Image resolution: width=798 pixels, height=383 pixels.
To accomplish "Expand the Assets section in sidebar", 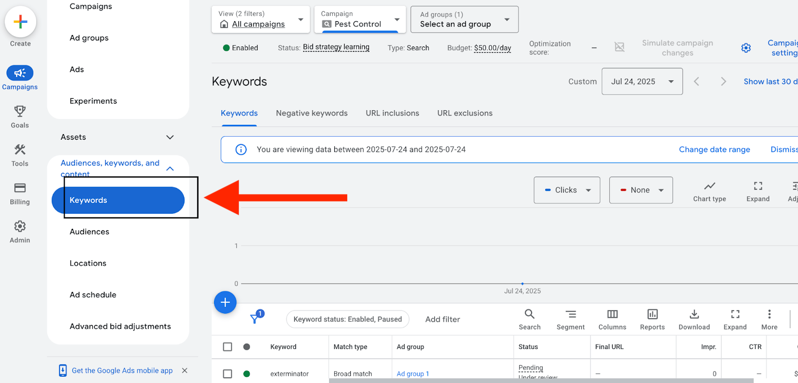I will [169, 137].
